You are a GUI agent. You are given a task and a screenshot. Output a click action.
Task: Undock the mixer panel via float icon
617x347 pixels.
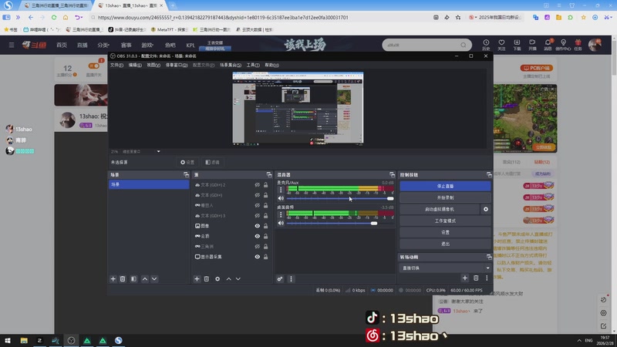coord(392,175)
